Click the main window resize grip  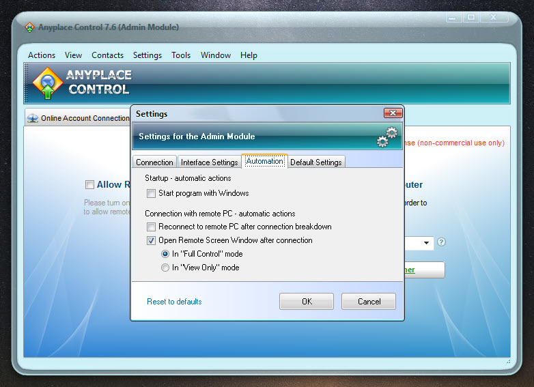pyautogui.click(x=508, y=361)
